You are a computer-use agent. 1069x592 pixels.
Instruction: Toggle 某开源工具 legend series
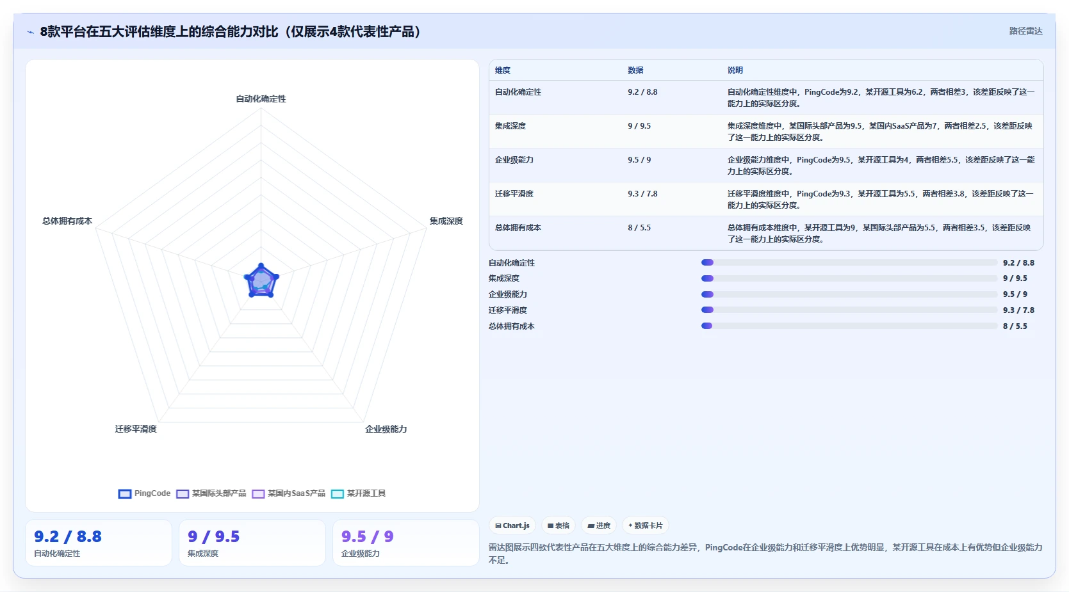pos(359,493)
